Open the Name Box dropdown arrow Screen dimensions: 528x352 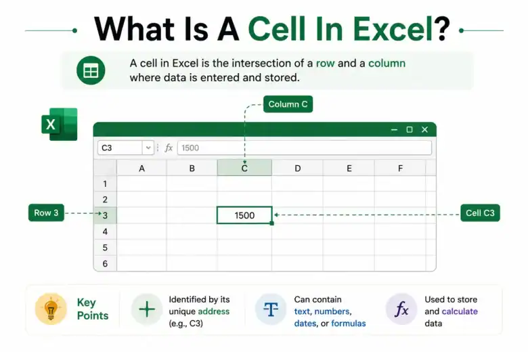(x=148, y=148)
